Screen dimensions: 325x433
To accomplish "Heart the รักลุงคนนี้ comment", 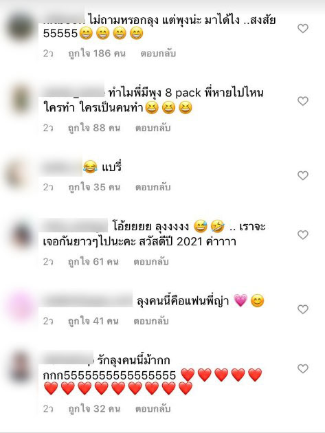I will coord(302,368).
